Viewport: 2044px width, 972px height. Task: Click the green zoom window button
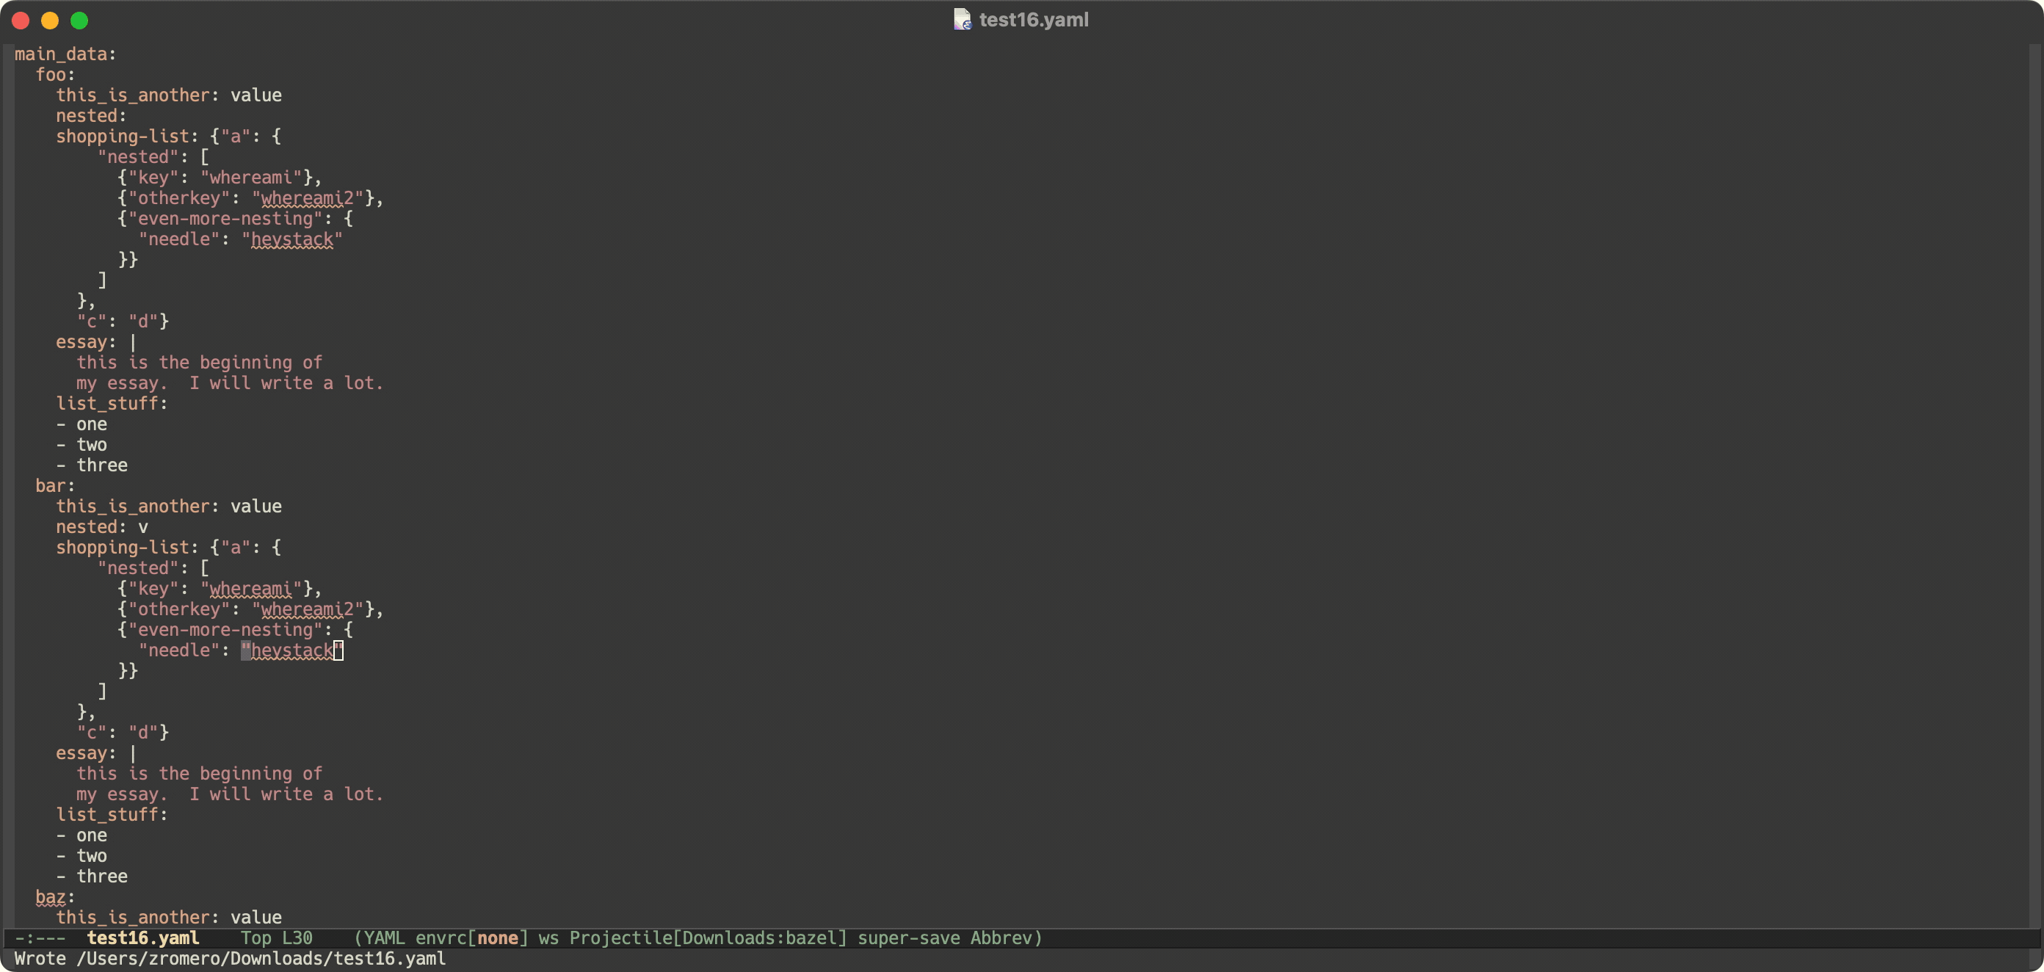pyautogui.click(x=79, y=21)
